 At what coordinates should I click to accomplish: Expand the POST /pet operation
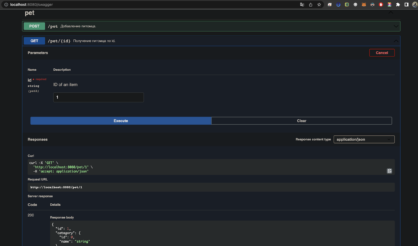[x=396, y=26]
